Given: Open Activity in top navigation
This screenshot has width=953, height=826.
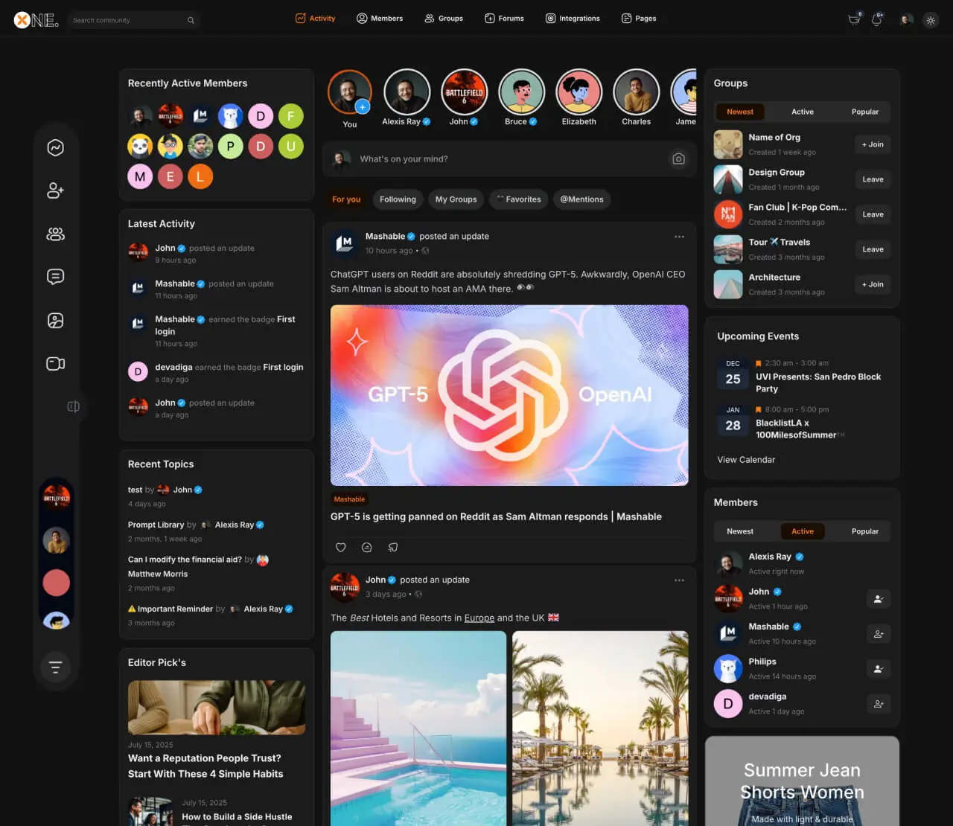Looking at the screenshot, I should [315, 19].
